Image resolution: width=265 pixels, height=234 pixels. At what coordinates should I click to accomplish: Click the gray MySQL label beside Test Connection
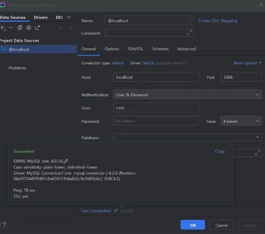click(x=128, y=211)
